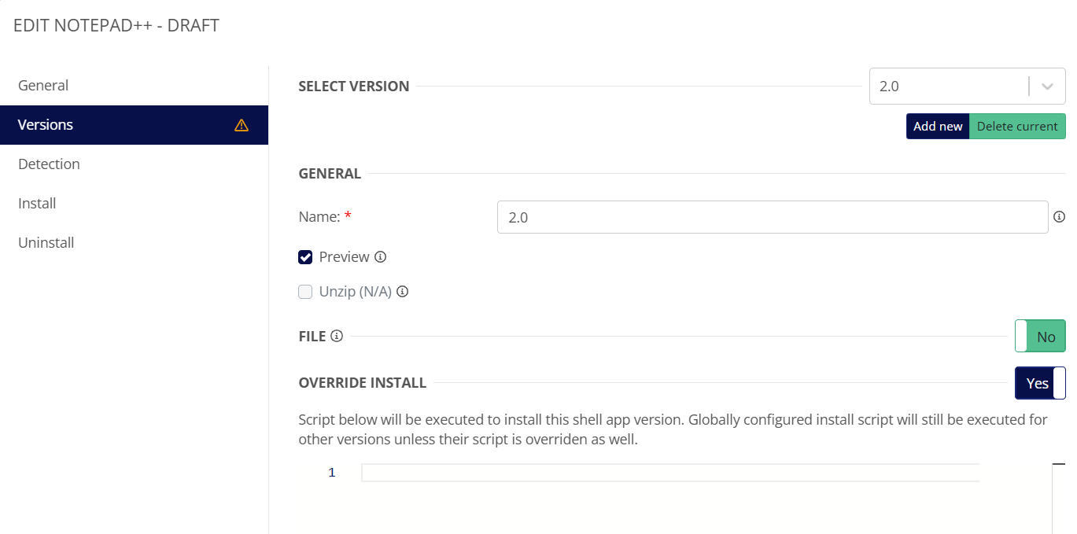
Task: Uncheck the Preview checkbox
Action: [306, 257]
